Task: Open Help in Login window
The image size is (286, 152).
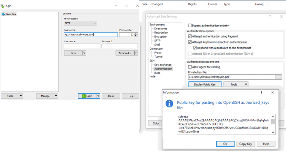Action: (x=131, y=96)
